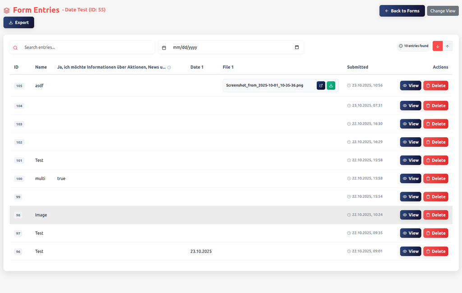Click the multi name cell
The height and width of the screenshot is (293, 462).
[40, 178]
